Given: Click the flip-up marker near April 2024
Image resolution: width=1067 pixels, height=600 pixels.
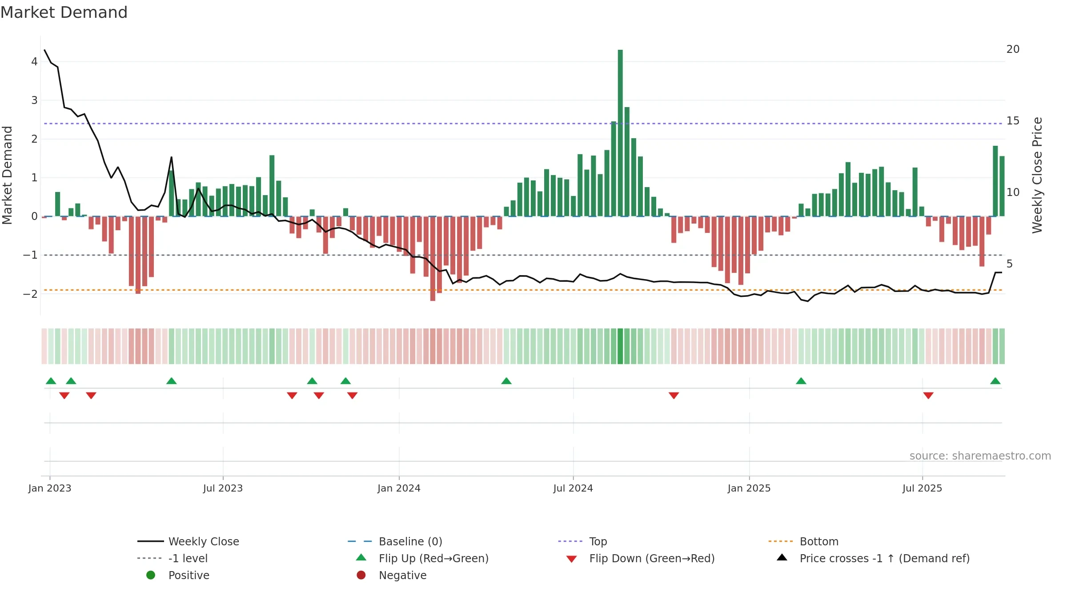Looking at the screenshot, I should (506, 381).
